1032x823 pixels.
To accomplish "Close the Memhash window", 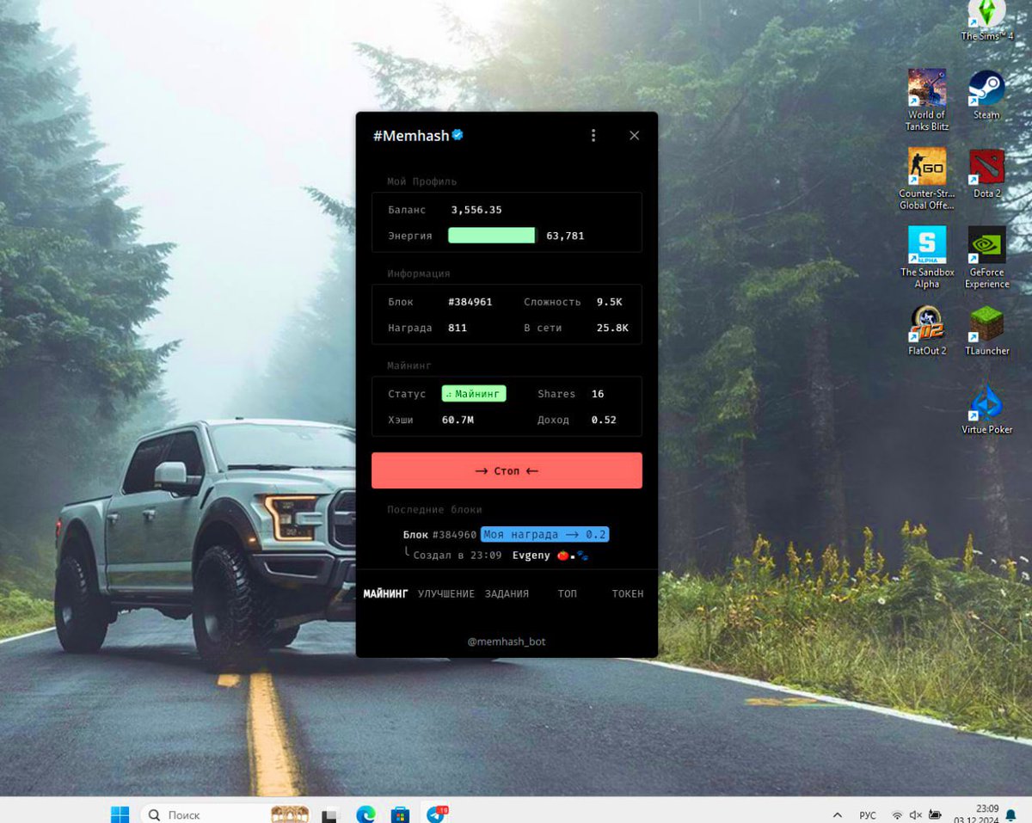I will tap(634, 135).
